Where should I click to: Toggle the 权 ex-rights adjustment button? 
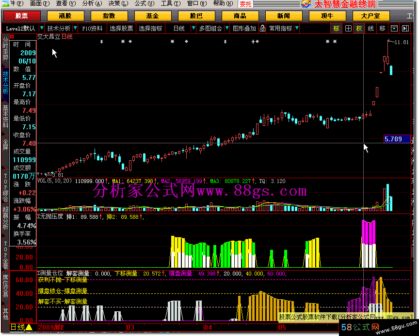pyautogui.click(x=359, y=28)
